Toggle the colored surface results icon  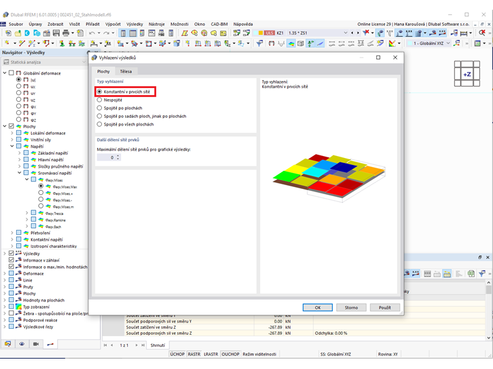[x=291, y=43]
